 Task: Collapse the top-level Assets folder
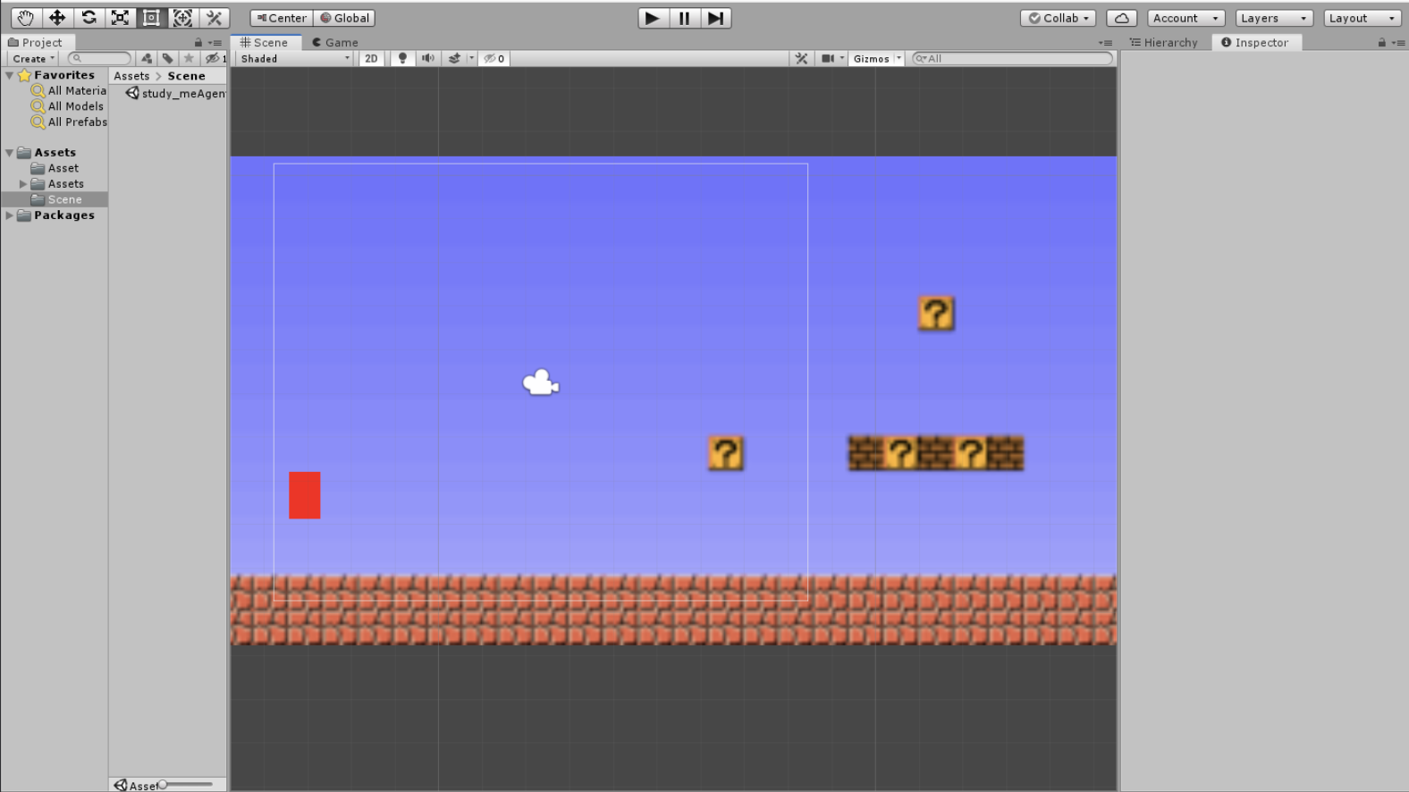coord(9,152)
